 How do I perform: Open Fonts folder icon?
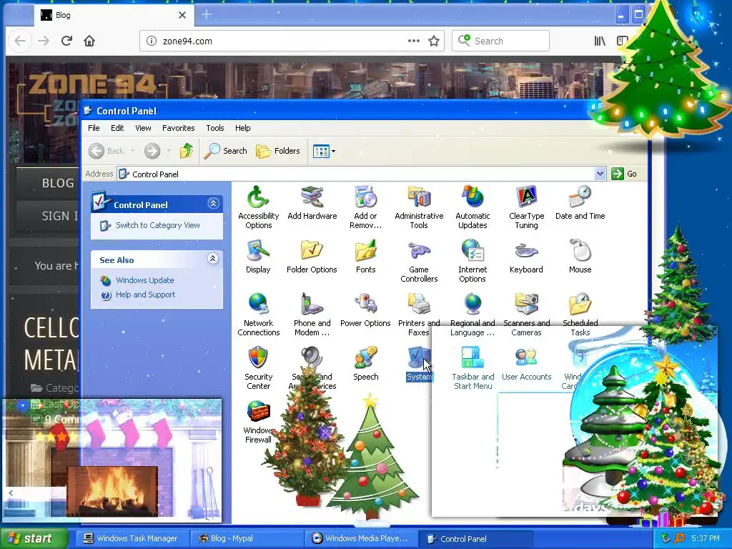point(365,257)
